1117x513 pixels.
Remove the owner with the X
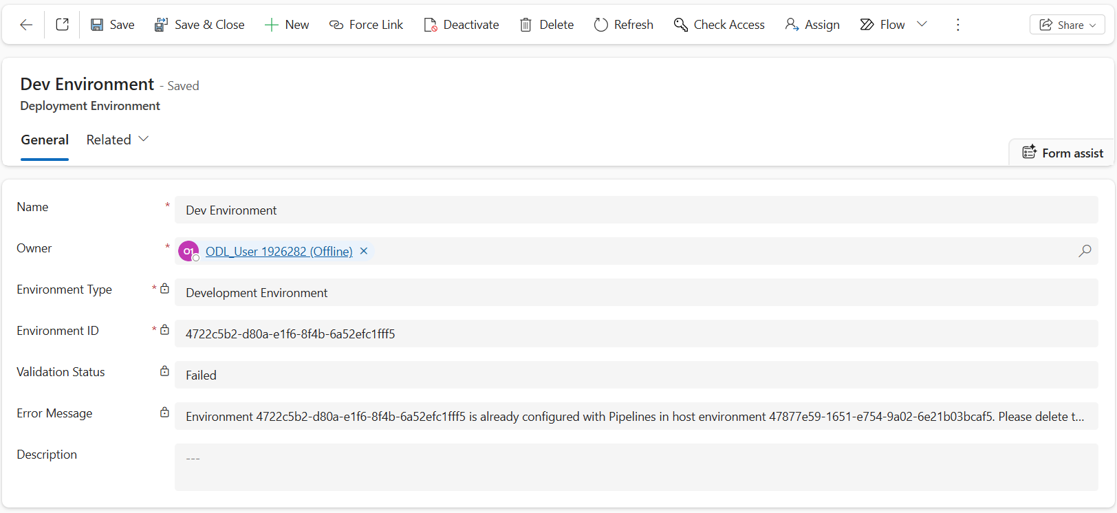pos(364,251)
